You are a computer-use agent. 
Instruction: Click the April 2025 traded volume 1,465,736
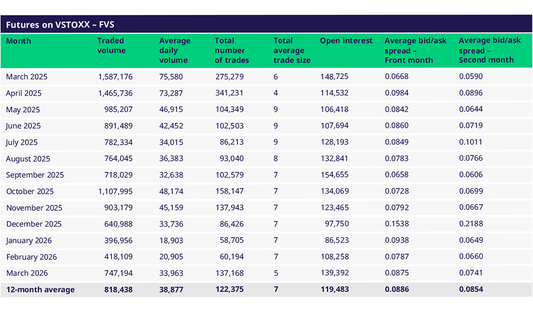[x=115, y=93]
